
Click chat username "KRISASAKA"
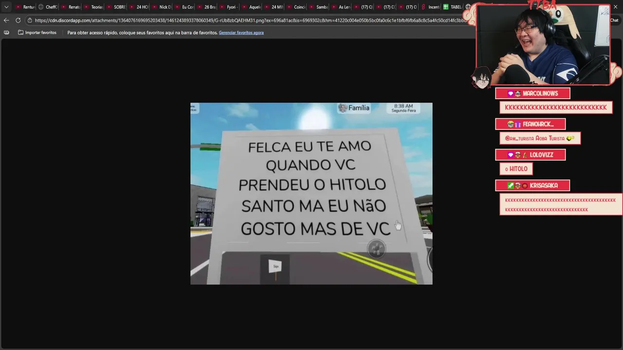pos(544,186)
